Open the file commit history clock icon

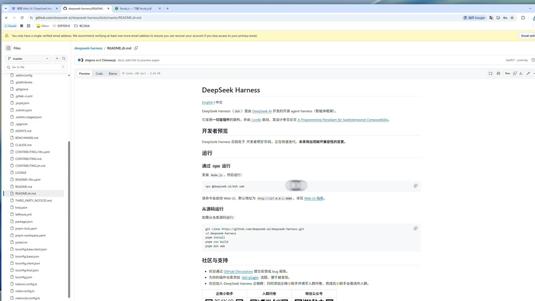pyautogui.click(x=533, y=60)
